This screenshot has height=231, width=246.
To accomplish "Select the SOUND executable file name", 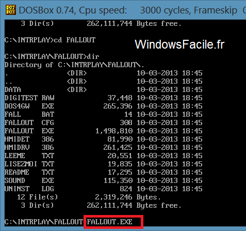I will point(15,180).
